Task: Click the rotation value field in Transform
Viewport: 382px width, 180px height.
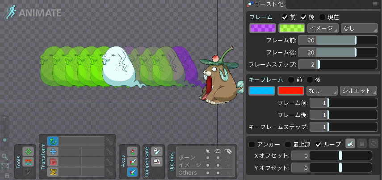Action: point(81,141)
